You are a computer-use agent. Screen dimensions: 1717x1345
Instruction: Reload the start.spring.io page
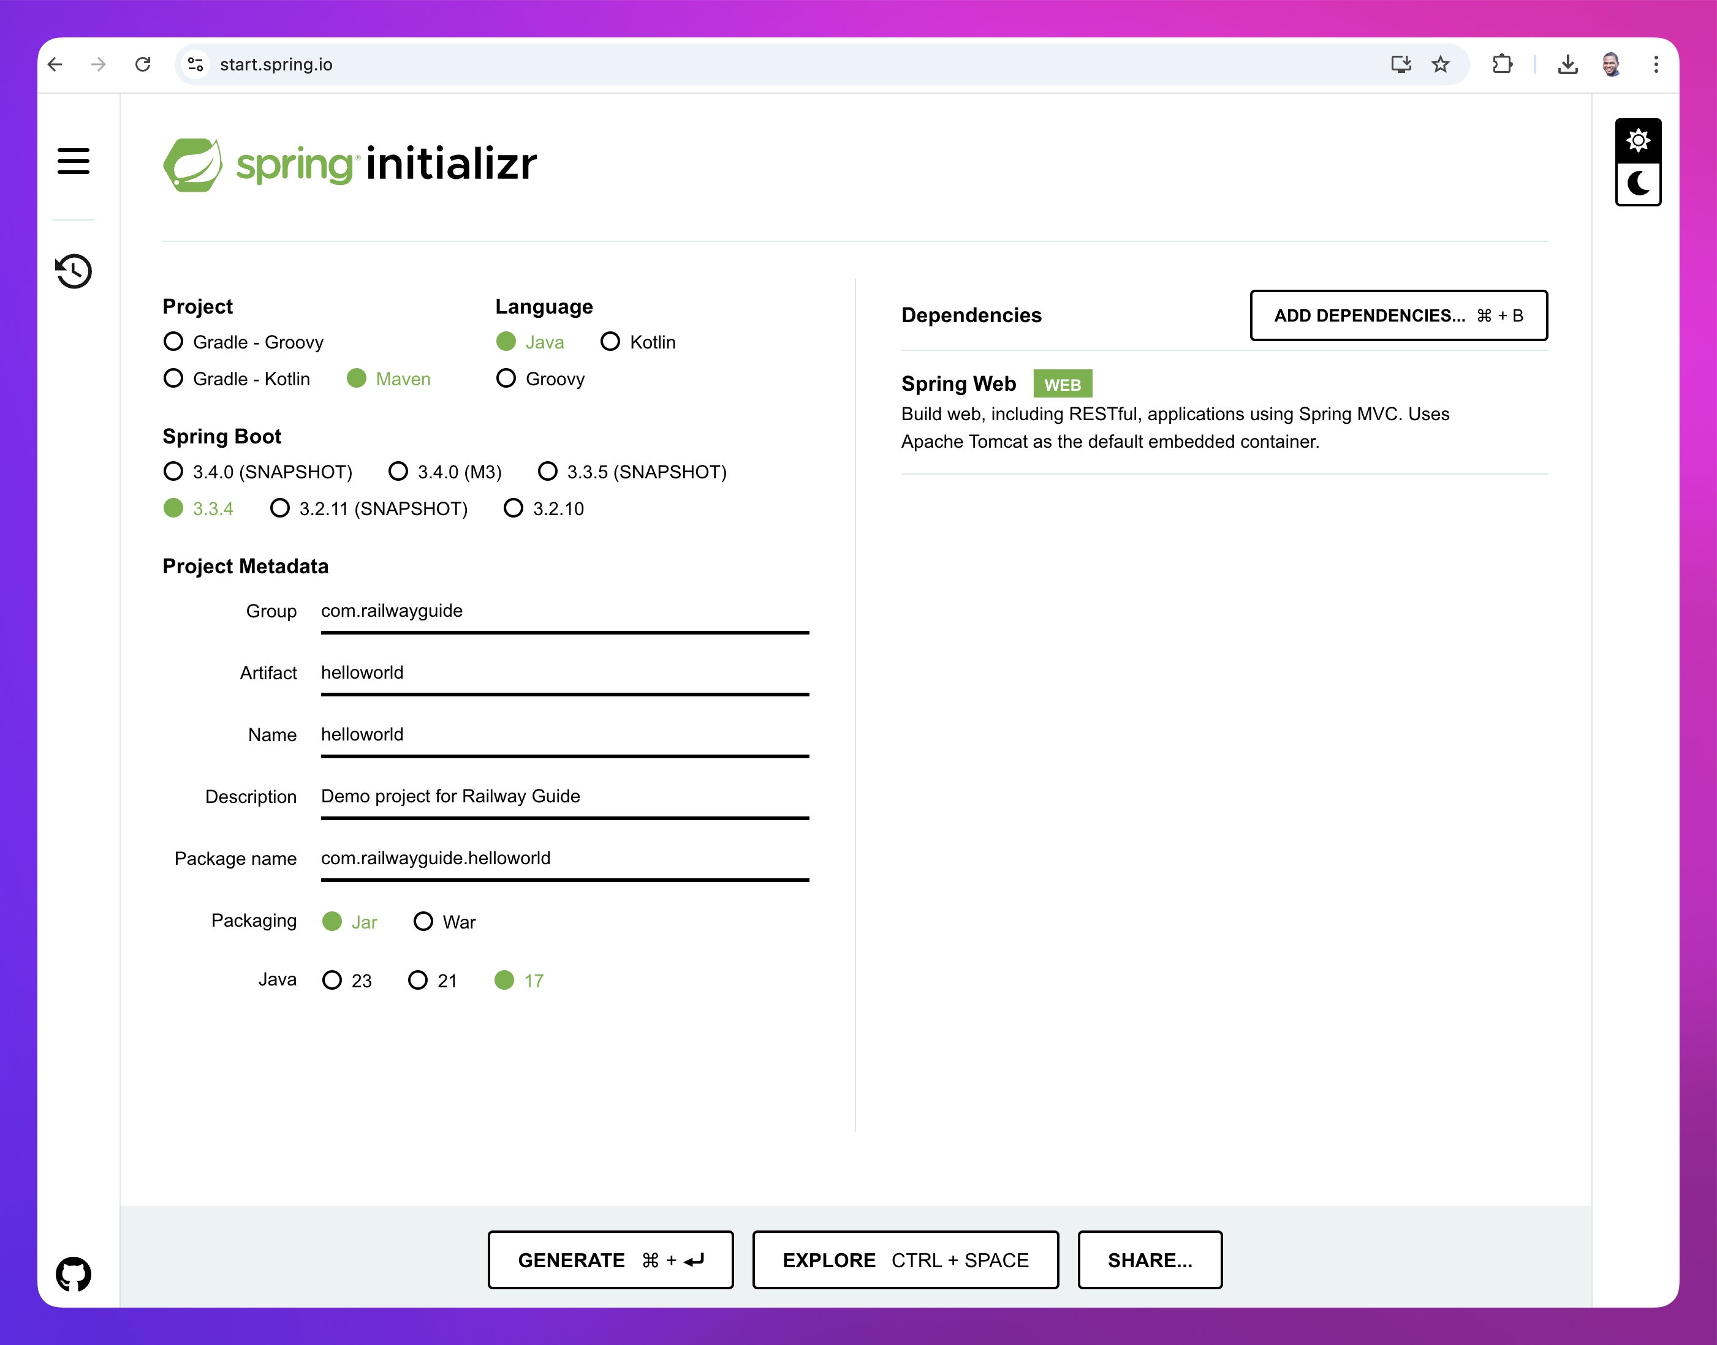click(143, 64)
